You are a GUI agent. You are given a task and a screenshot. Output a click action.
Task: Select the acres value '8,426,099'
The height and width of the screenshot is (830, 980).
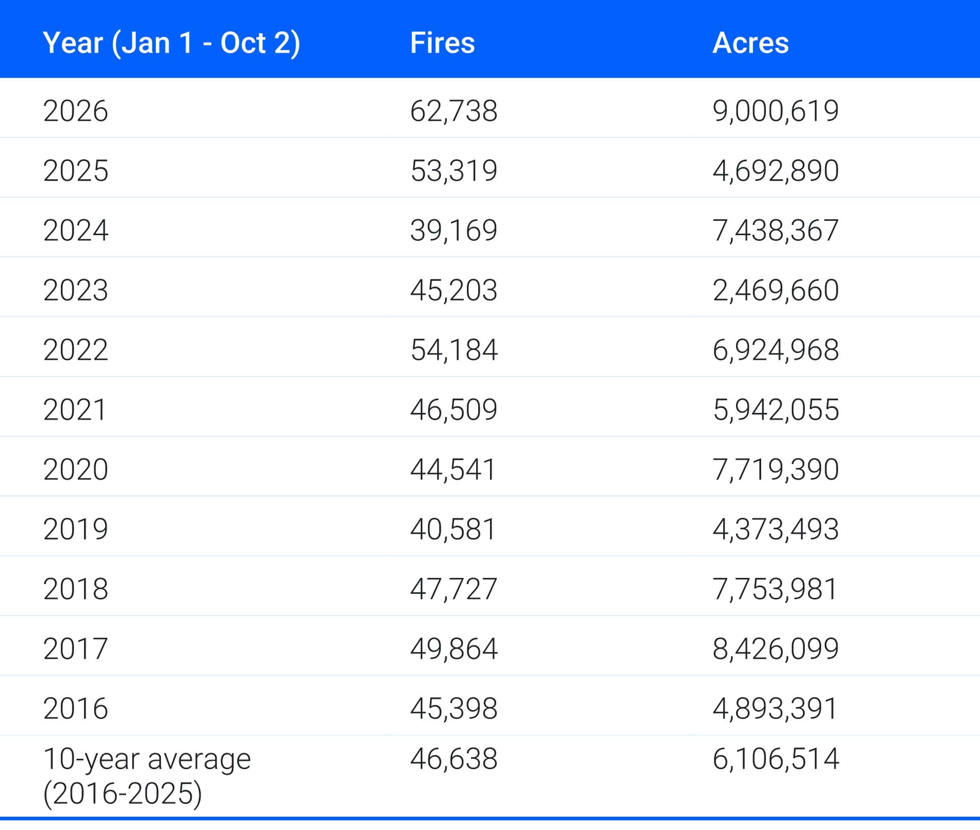pyautogui.click(x=776, y=648)
